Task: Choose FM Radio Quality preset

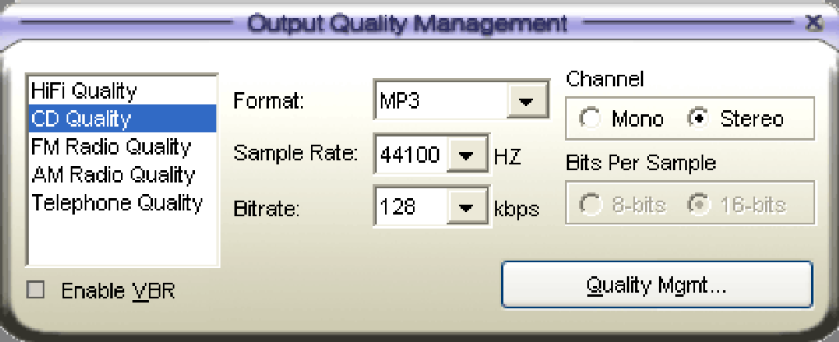Action: pyautogui.click(x=122, y=146)
